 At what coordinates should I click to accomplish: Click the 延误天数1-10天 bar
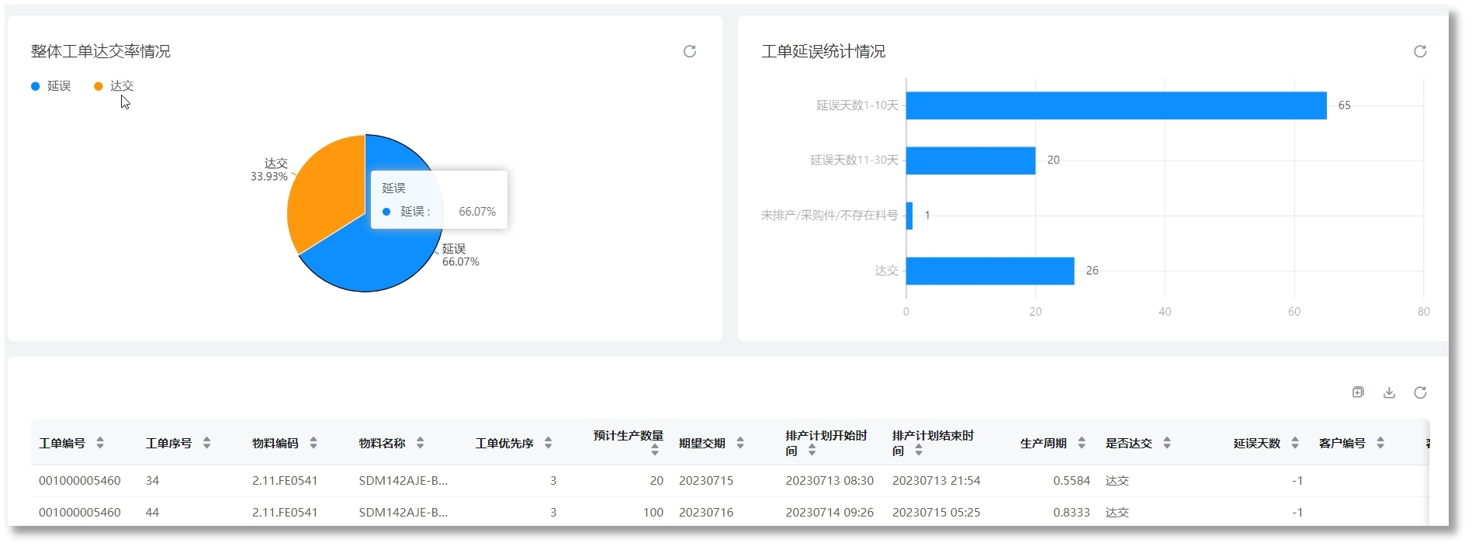[1116, 105]
